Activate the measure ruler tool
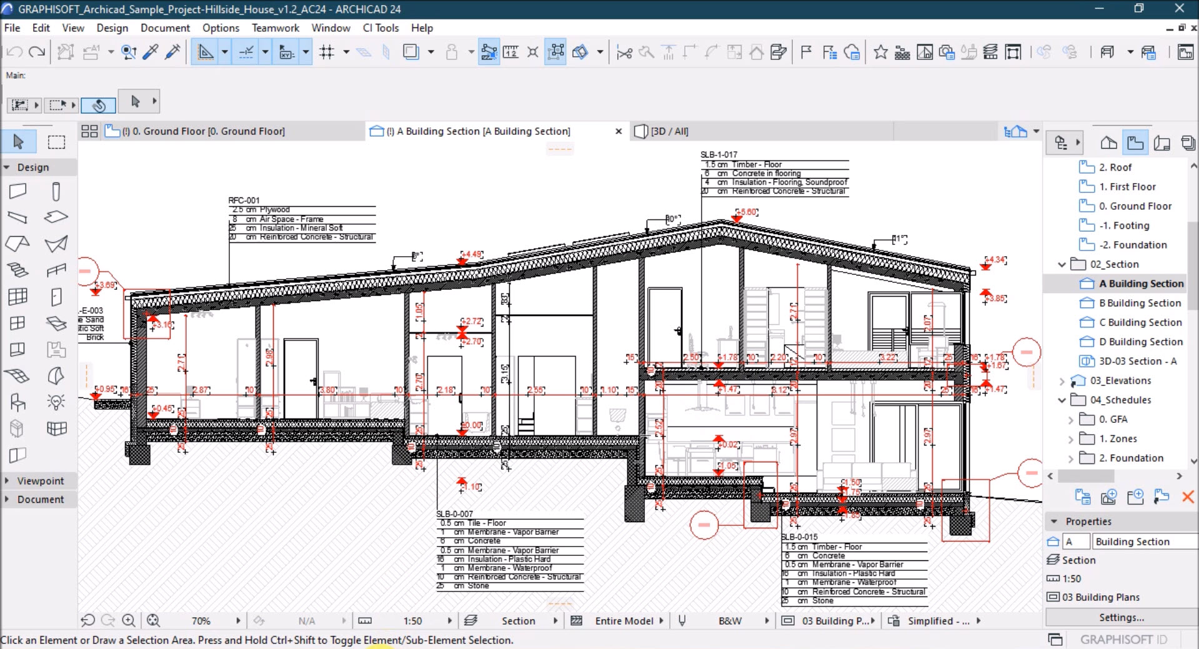The width and height of the screenshot is (1199, 649). pos(510,52)
